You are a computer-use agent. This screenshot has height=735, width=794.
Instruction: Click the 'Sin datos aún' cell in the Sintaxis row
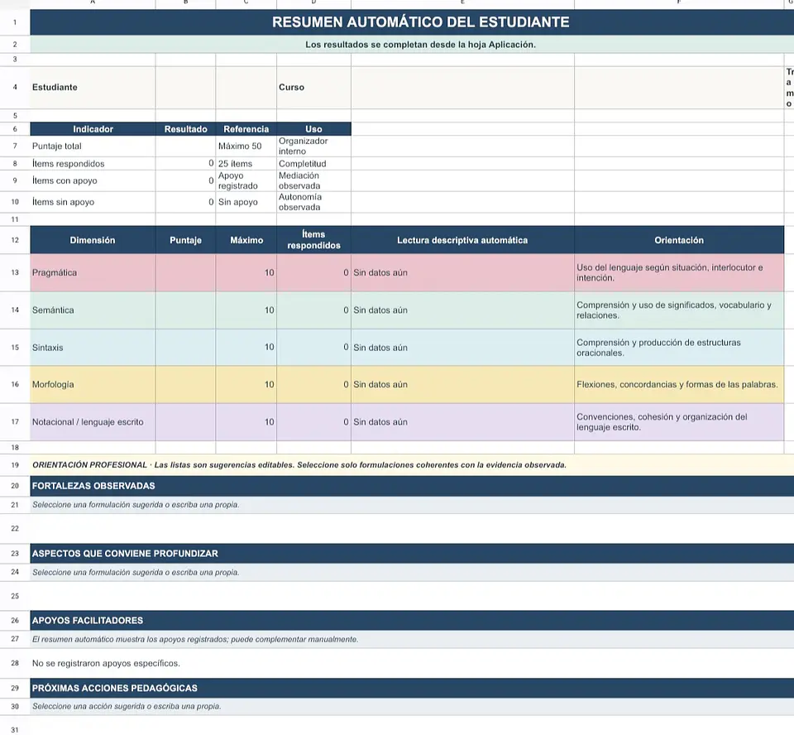(x=462, y=348)
